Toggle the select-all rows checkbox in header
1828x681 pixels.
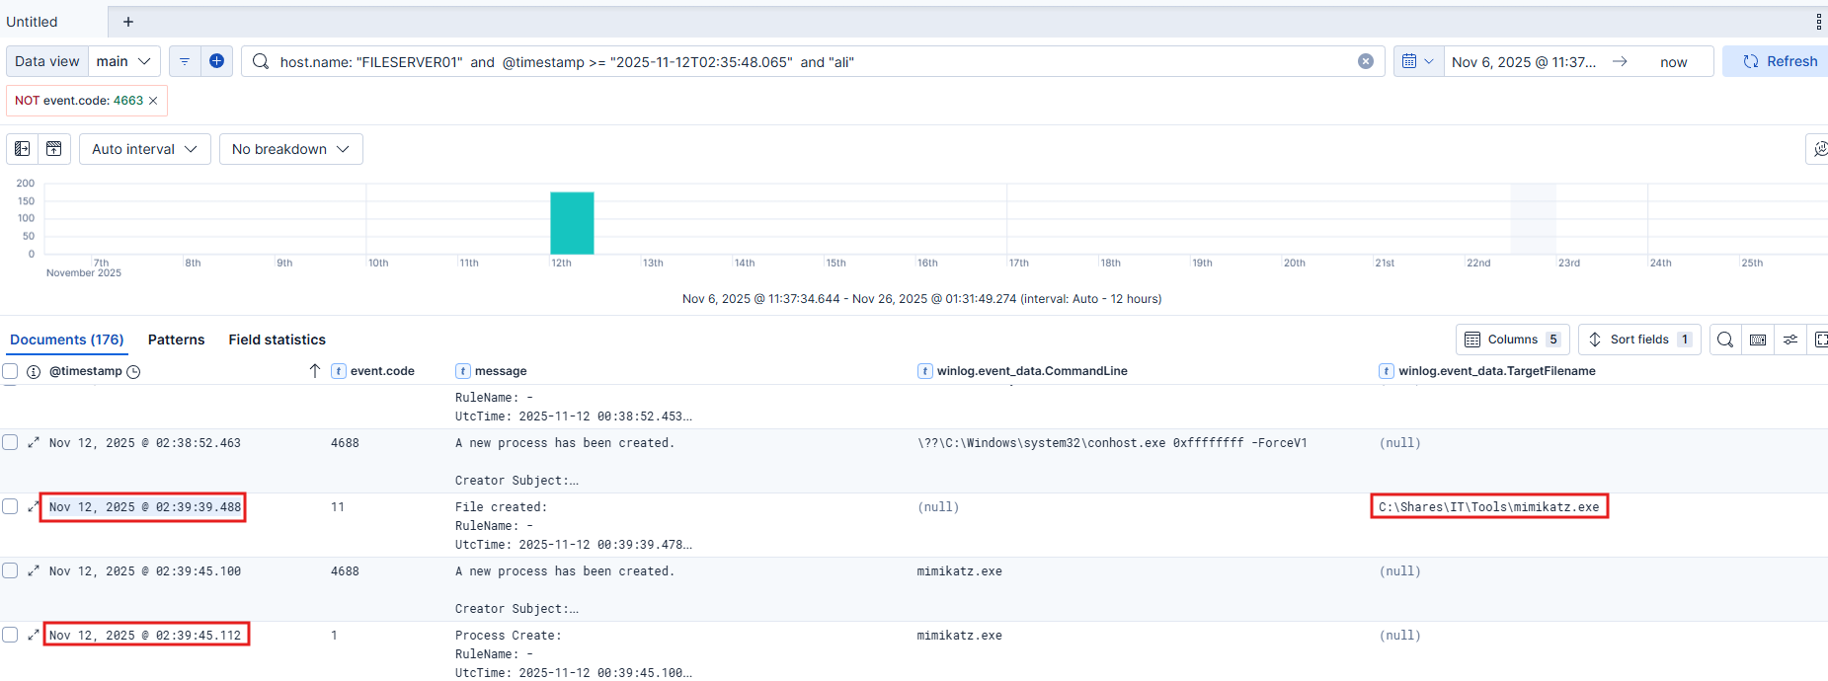coord(10,371)
